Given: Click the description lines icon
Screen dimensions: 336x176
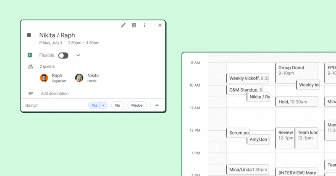Looking at the screenshot, I should (31, 94).
